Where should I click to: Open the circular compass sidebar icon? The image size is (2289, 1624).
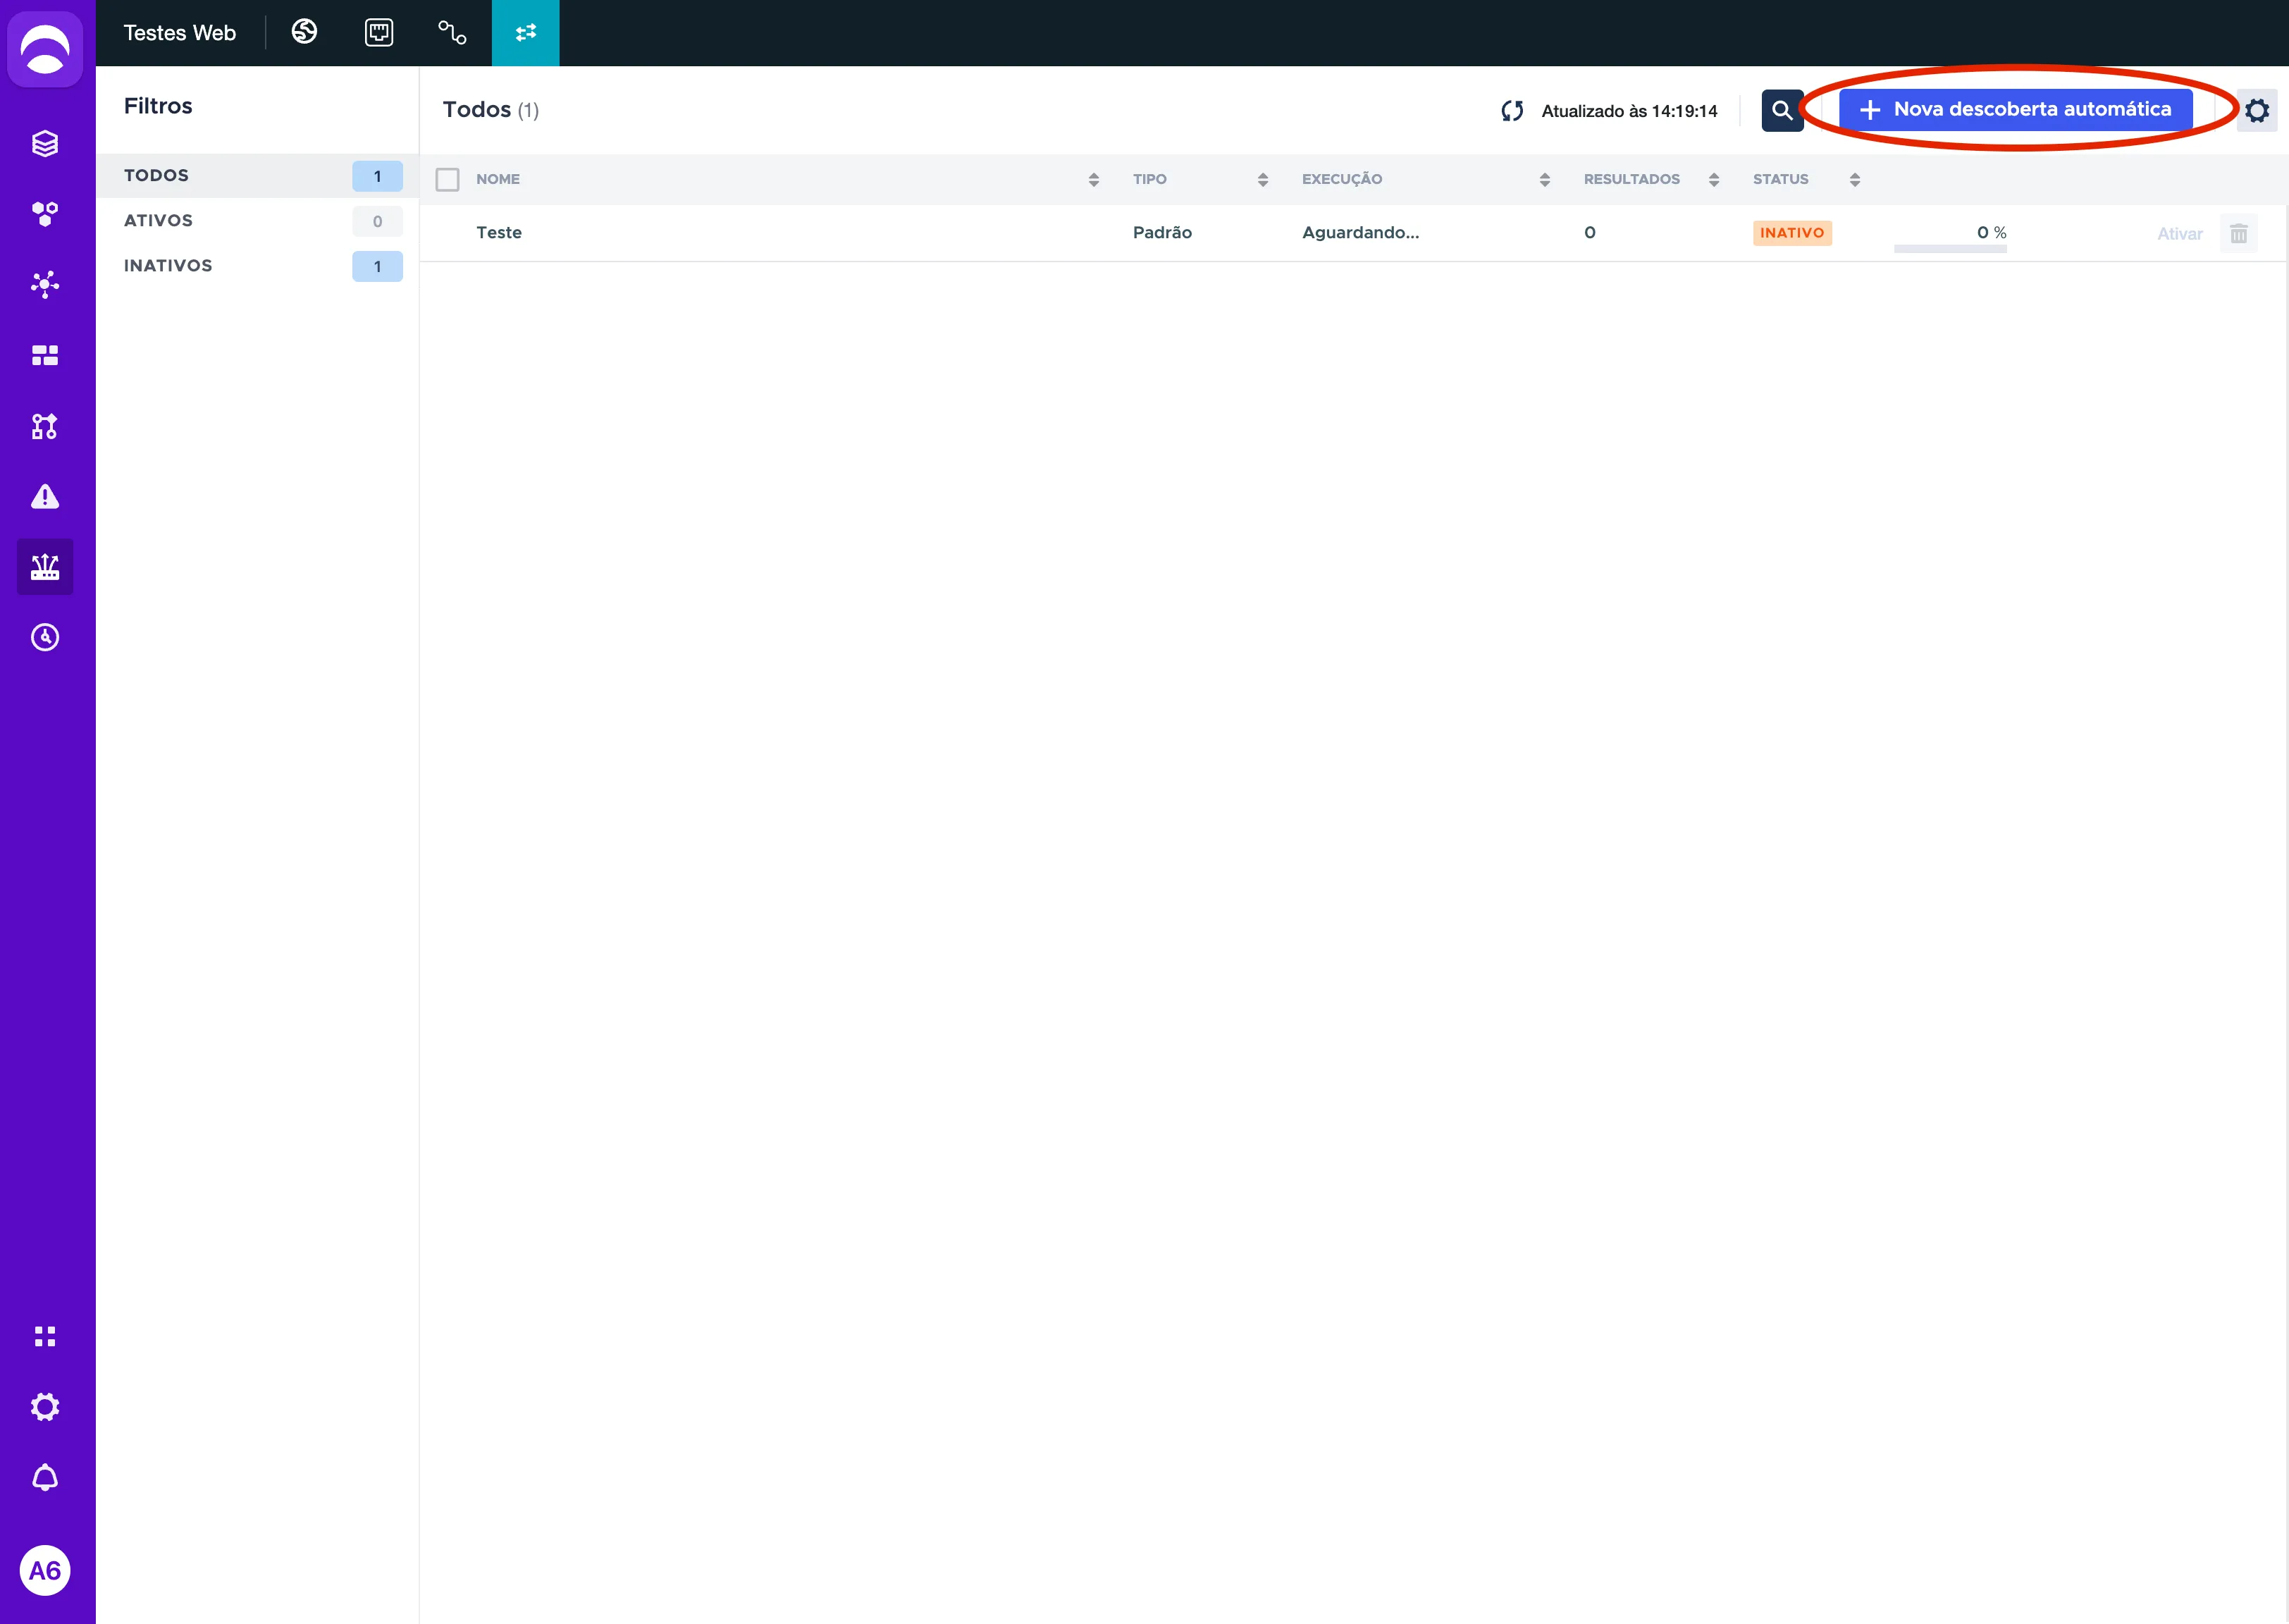coord(45,637)
